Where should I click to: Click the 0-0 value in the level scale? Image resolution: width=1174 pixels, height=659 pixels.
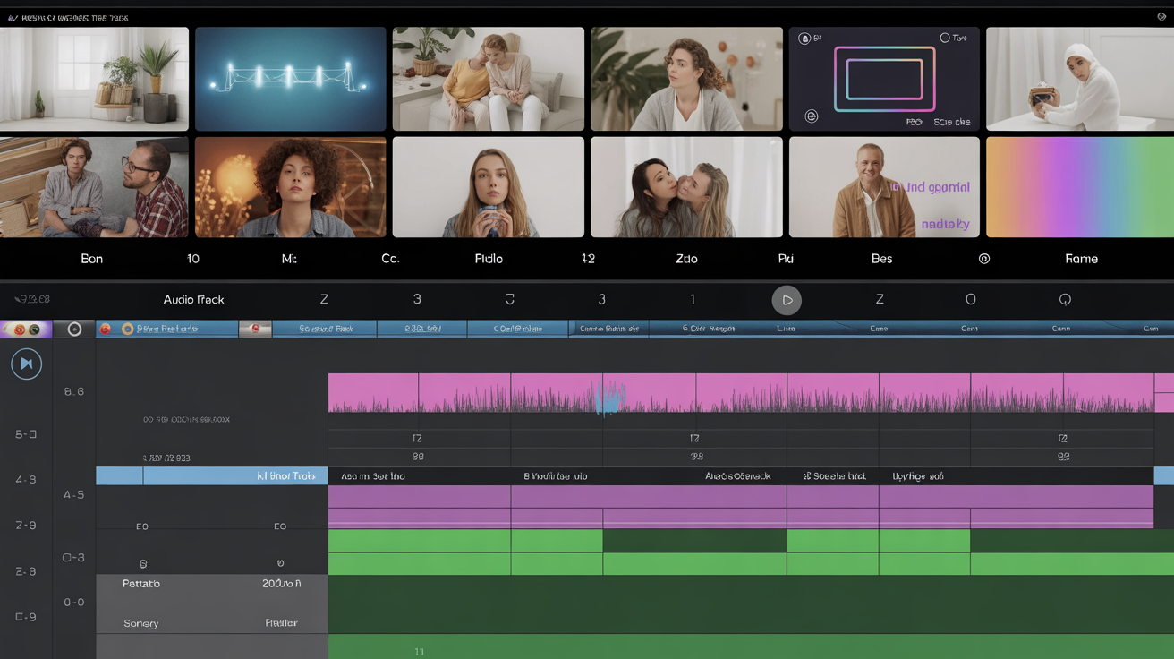tap(74, 603)
